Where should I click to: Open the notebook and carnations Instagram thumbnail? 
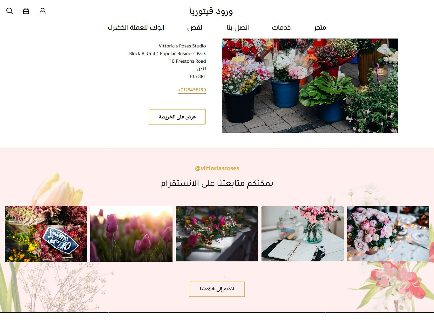point(302,234)
